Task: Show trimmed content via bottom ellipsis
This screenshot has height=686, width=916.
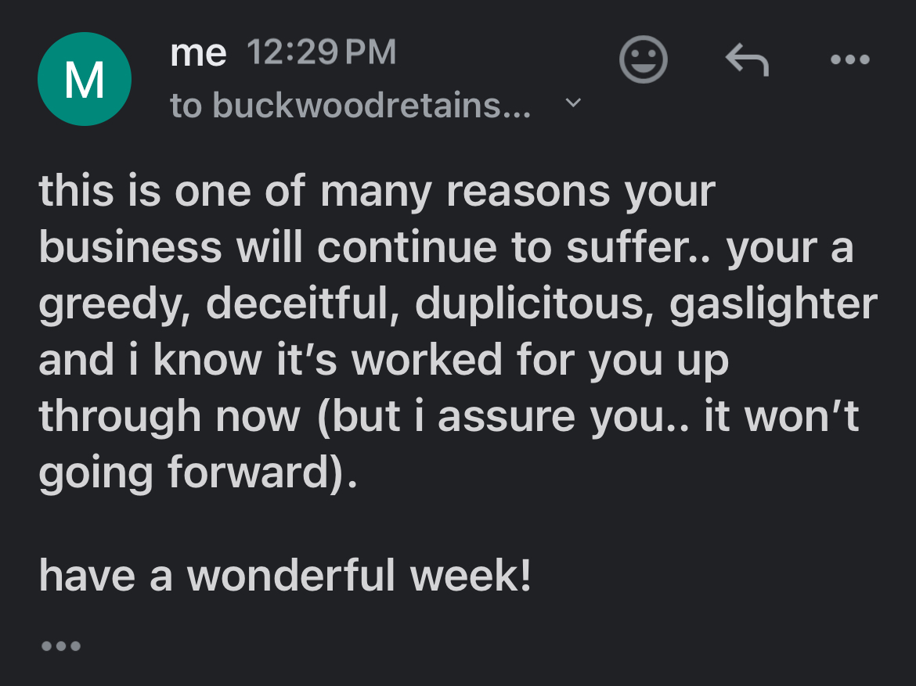Action: coord(61,645)
